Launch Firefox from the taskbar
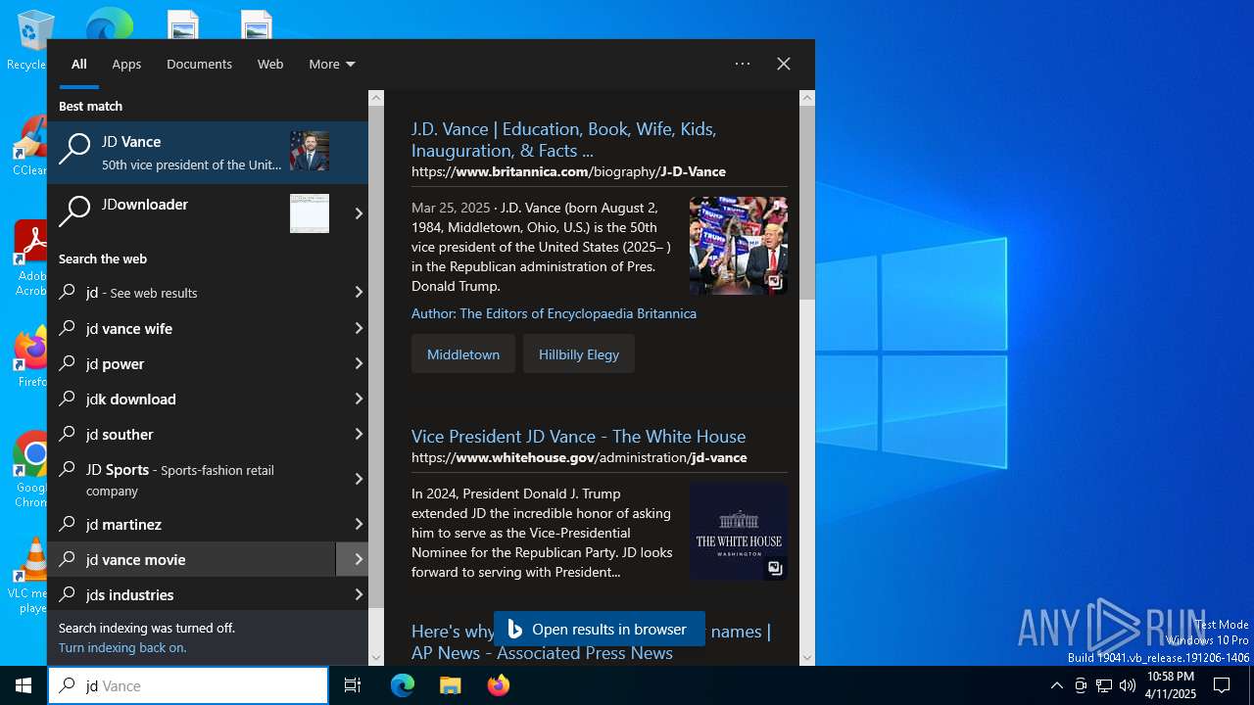1254x705 pixels. (498, 685)
